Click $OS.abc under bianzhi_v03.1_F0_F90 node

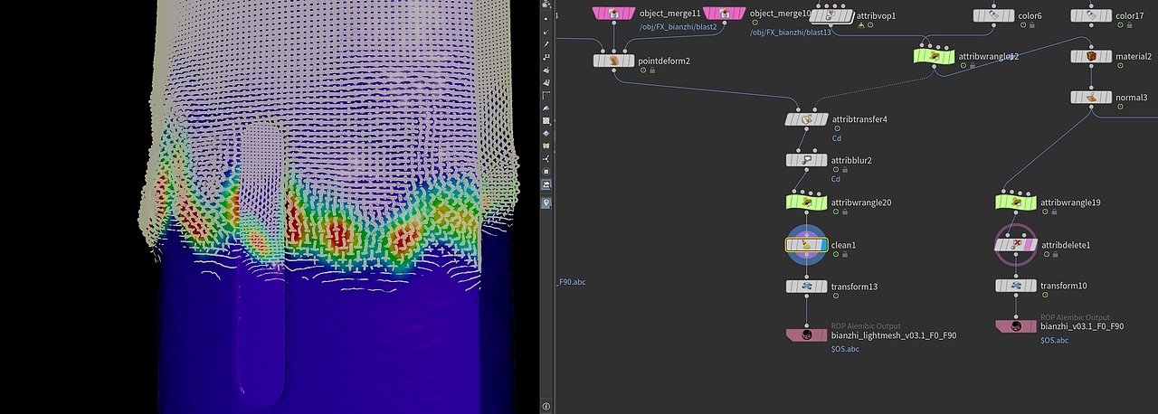[1055, 340]
